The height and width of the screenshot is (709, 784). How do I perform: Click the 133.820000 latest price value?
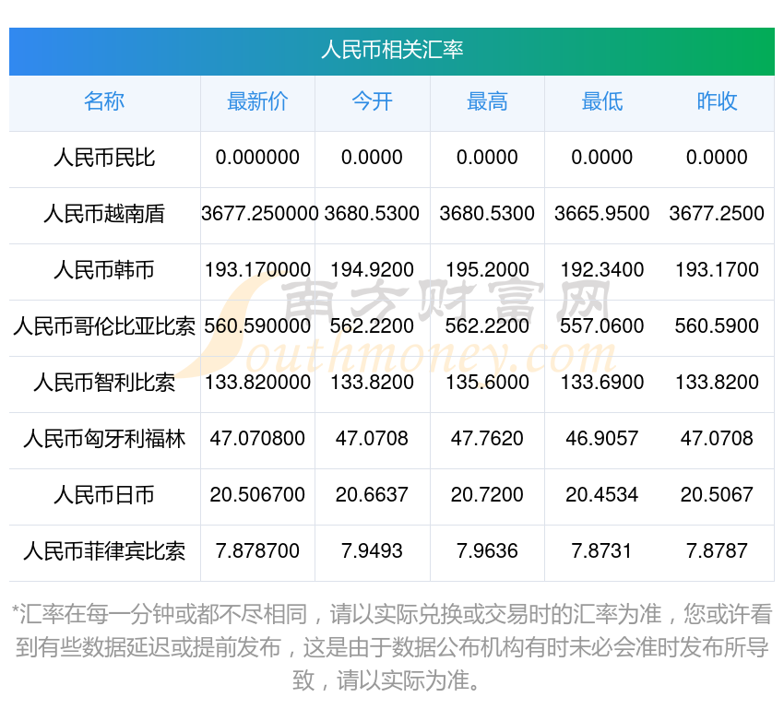(257, 383)
